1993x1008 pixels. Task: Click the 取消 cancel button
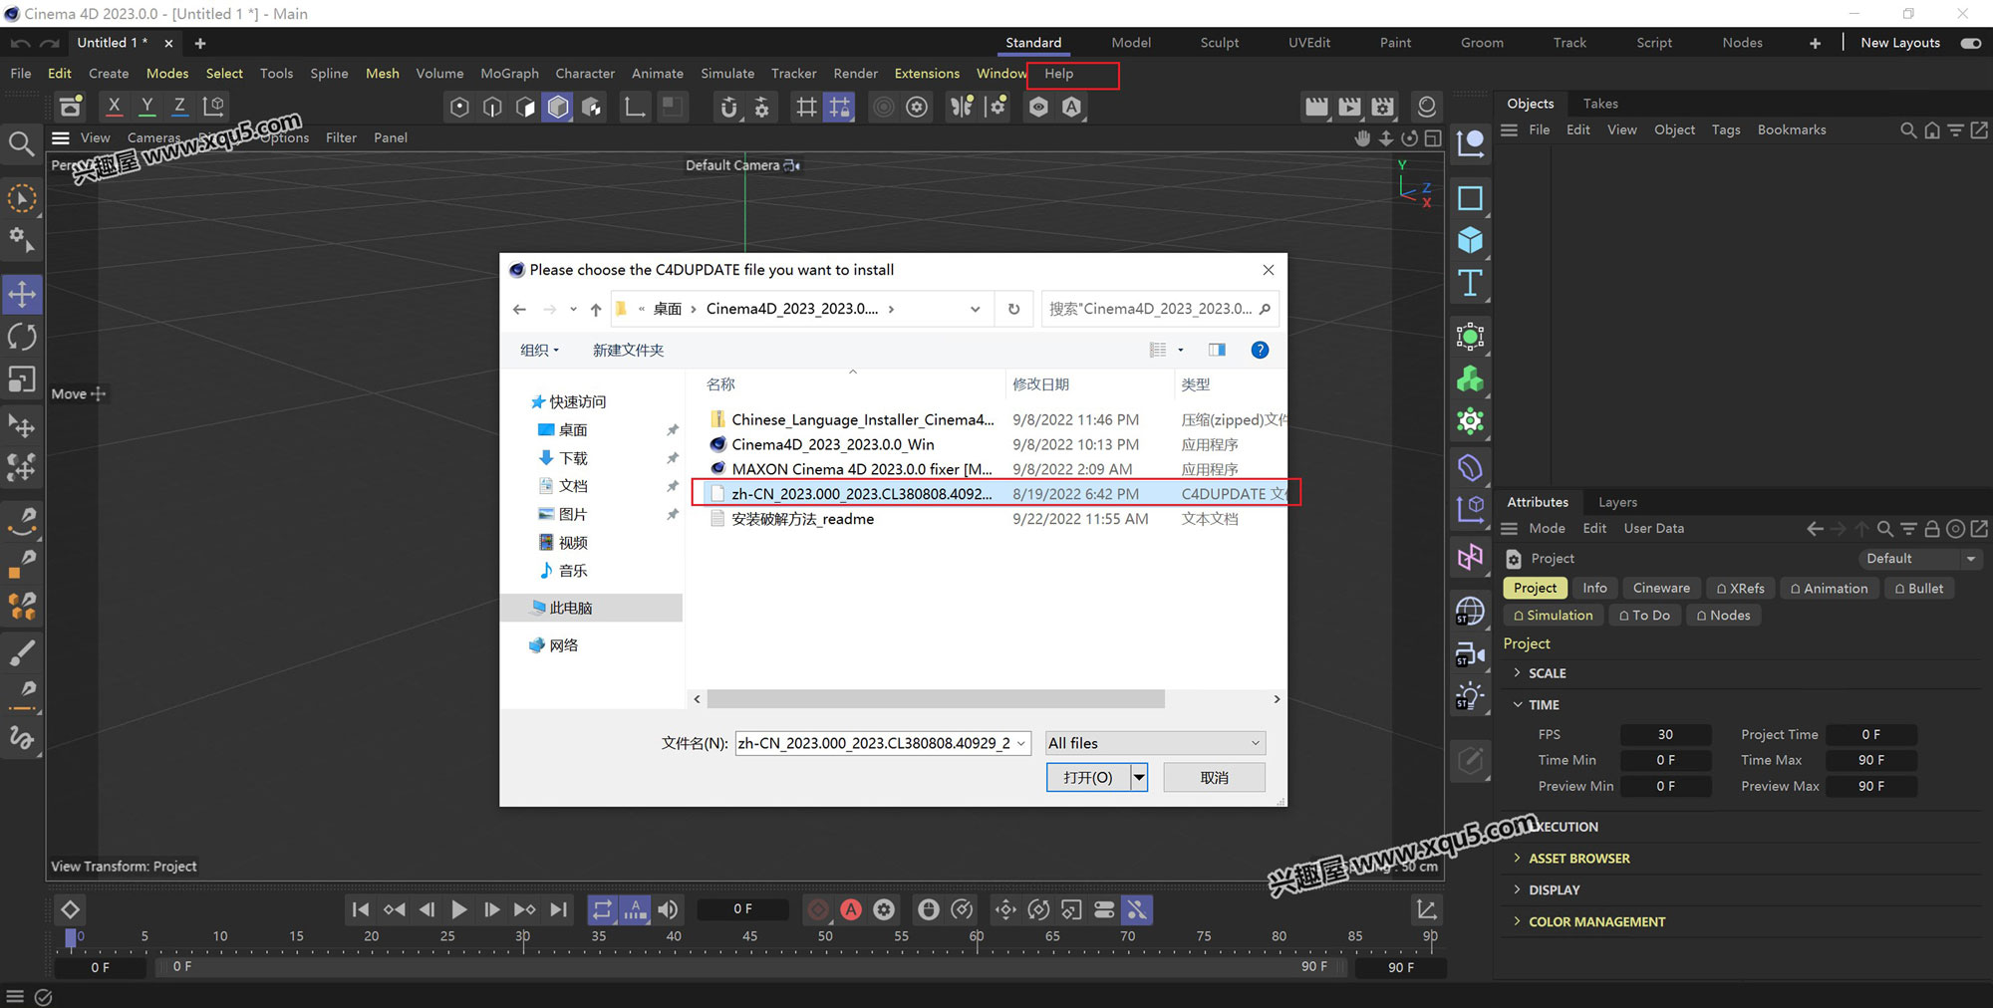pos(1214,777)
